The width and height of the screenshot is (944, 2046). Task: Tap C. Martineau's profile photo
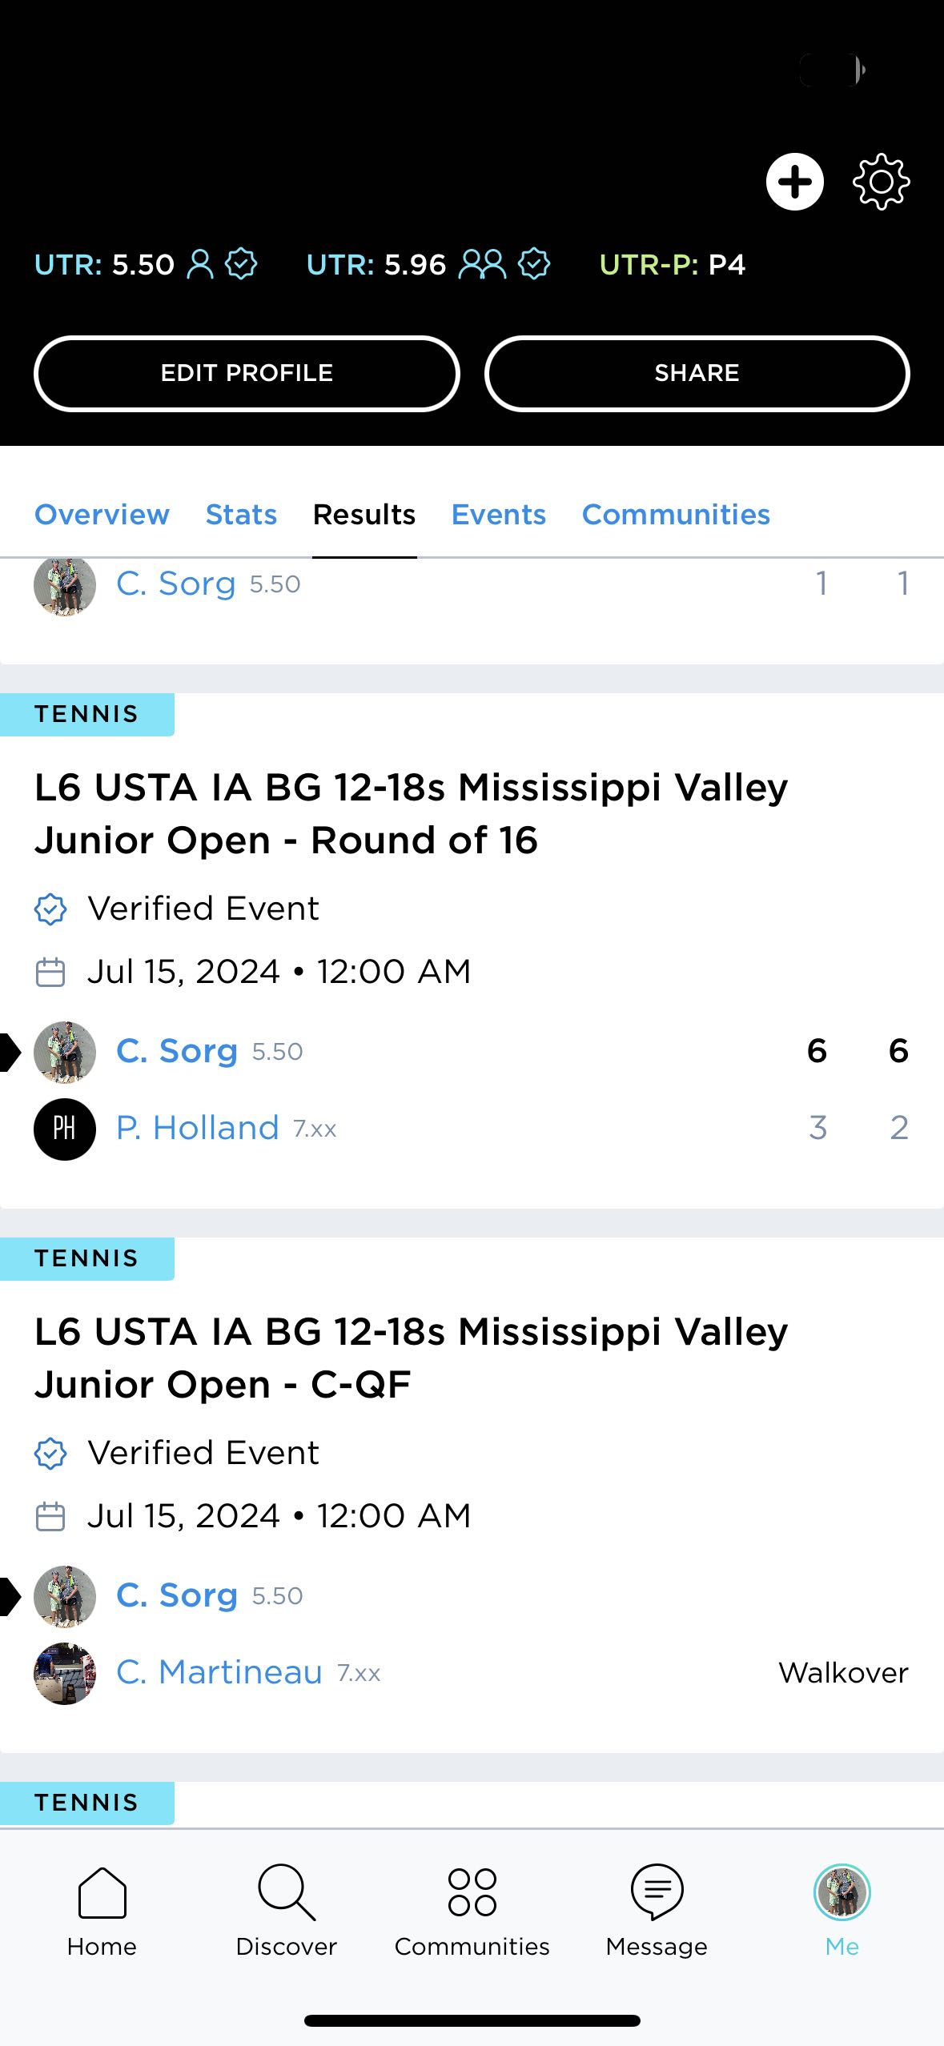click(65, 1673)
